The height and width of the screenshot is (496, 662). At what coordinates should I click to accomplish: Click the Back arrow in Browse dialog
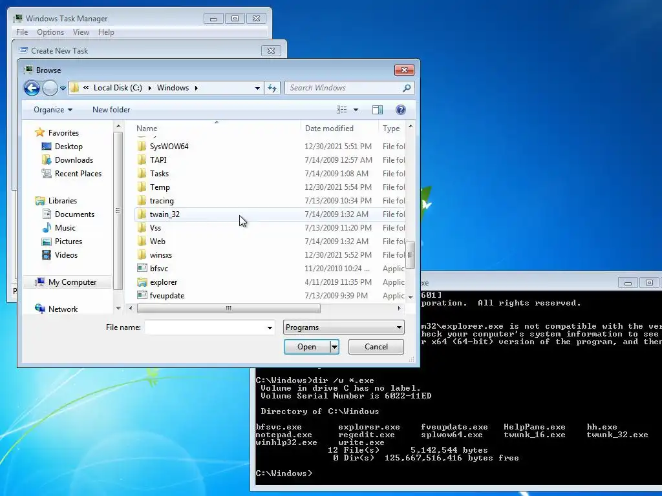pos(32,88)
